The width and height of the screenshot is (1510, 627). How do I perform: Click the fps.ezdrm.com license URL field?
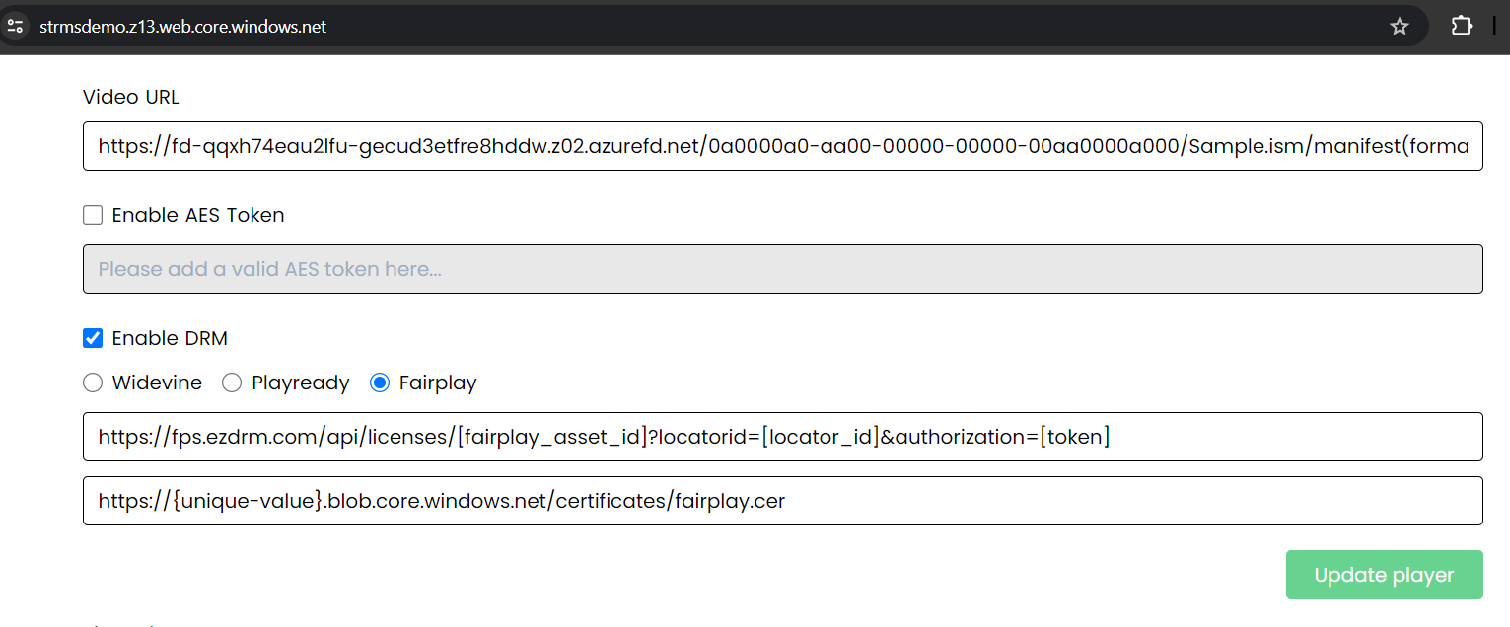pyautogui.click(x=782, y=437)
